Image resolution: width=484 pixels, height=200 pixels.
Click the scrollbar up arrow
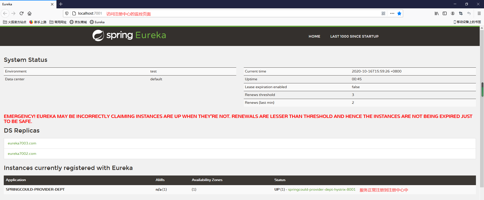pyautogui.click(x=482, y=28)
